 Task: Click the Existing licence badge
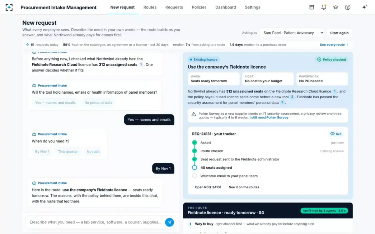coord(204,60)
